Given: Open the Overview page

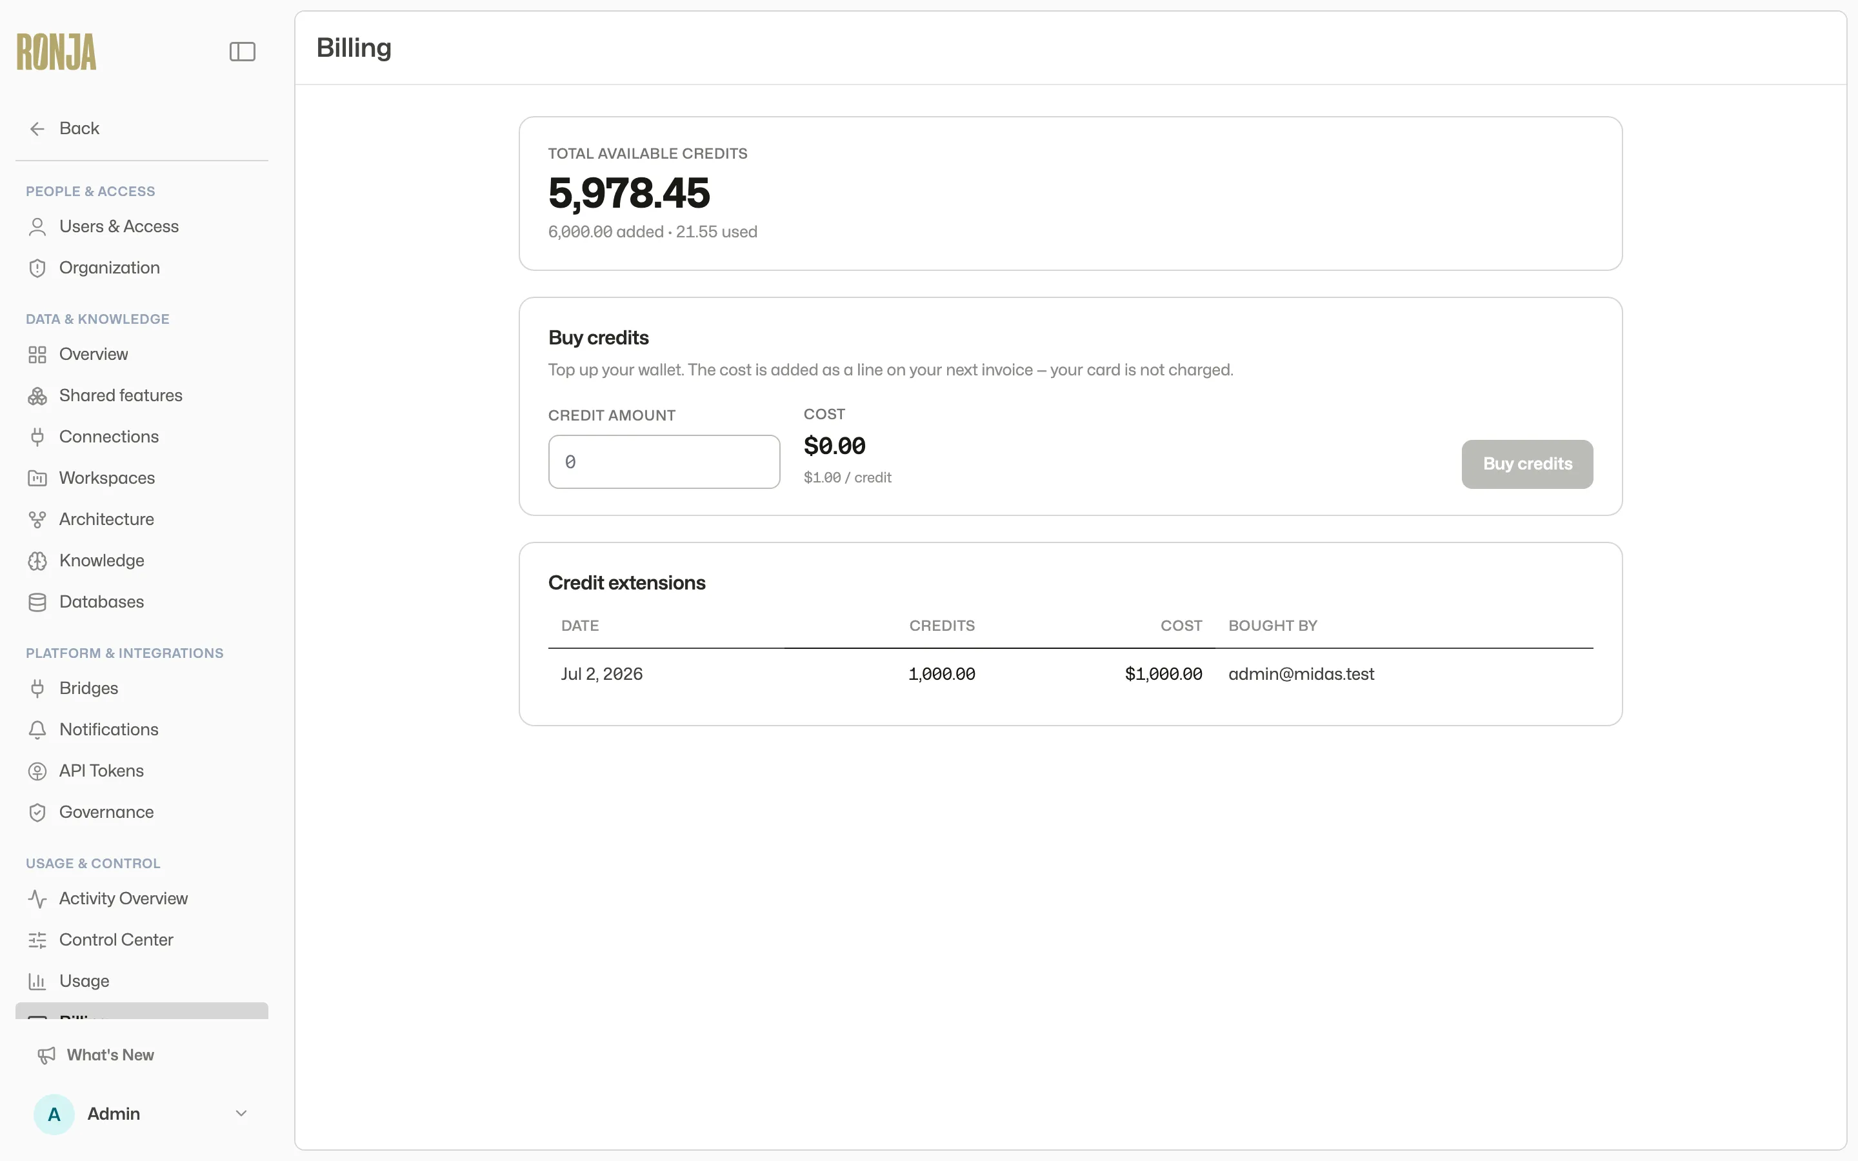Looking at the screenshot, I should pyautogui.click(x=141, y=355).
